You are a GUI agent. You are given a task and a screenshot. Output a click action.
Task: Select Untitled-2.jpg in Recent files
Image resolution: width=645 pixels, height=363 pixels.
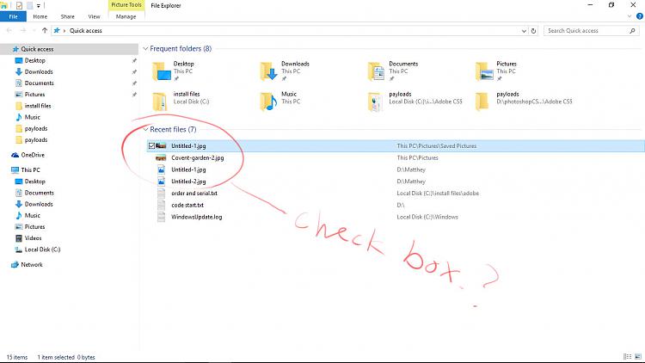(x=188, y=181)
